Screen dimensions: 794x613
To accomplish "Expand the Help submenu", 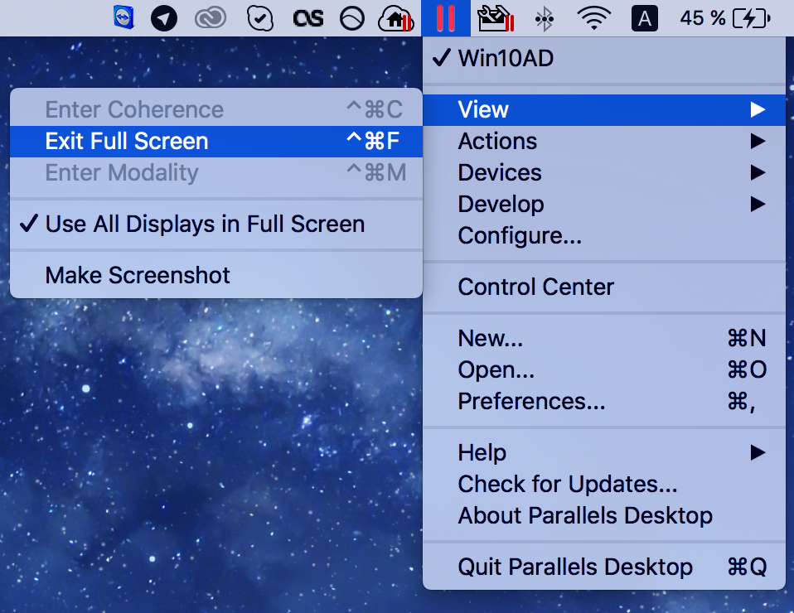I will coord(603,452).
